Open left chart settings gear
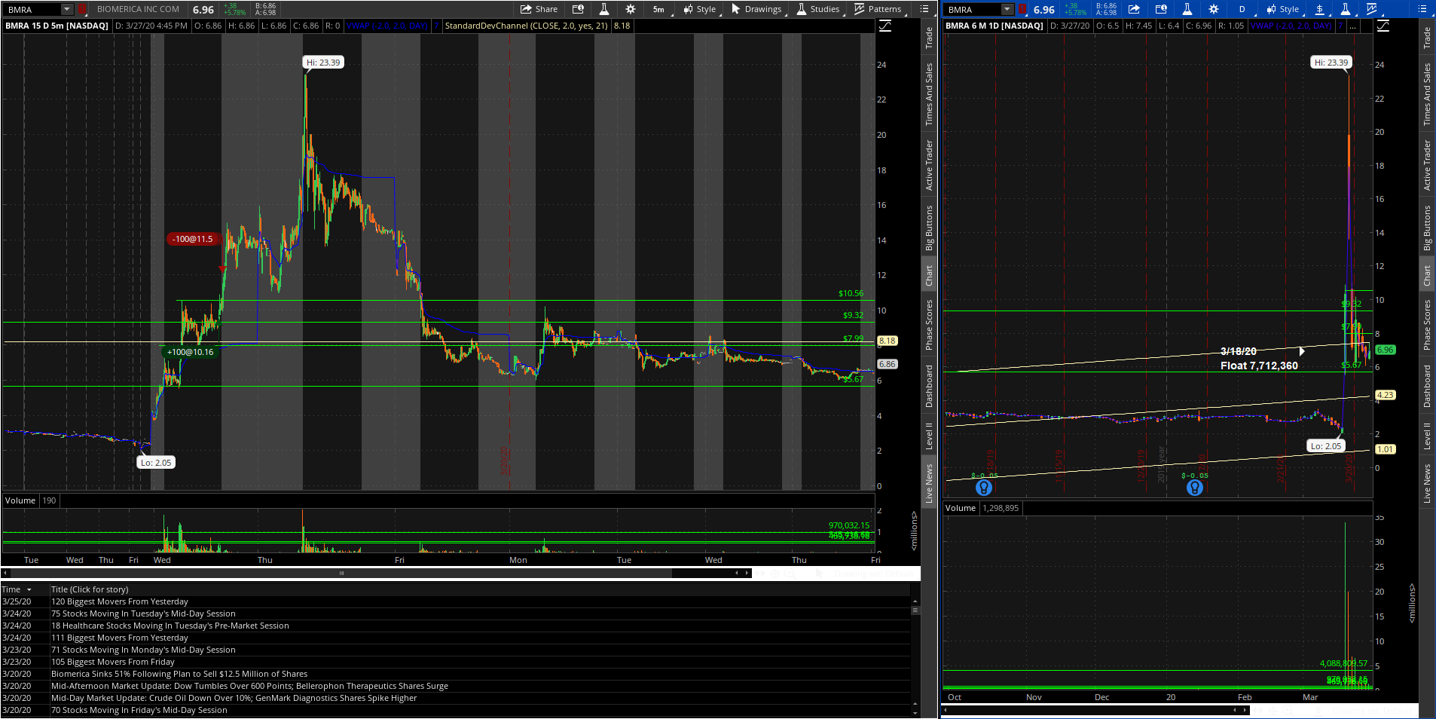Screen dimensions: 1436x719 (631, 9)
